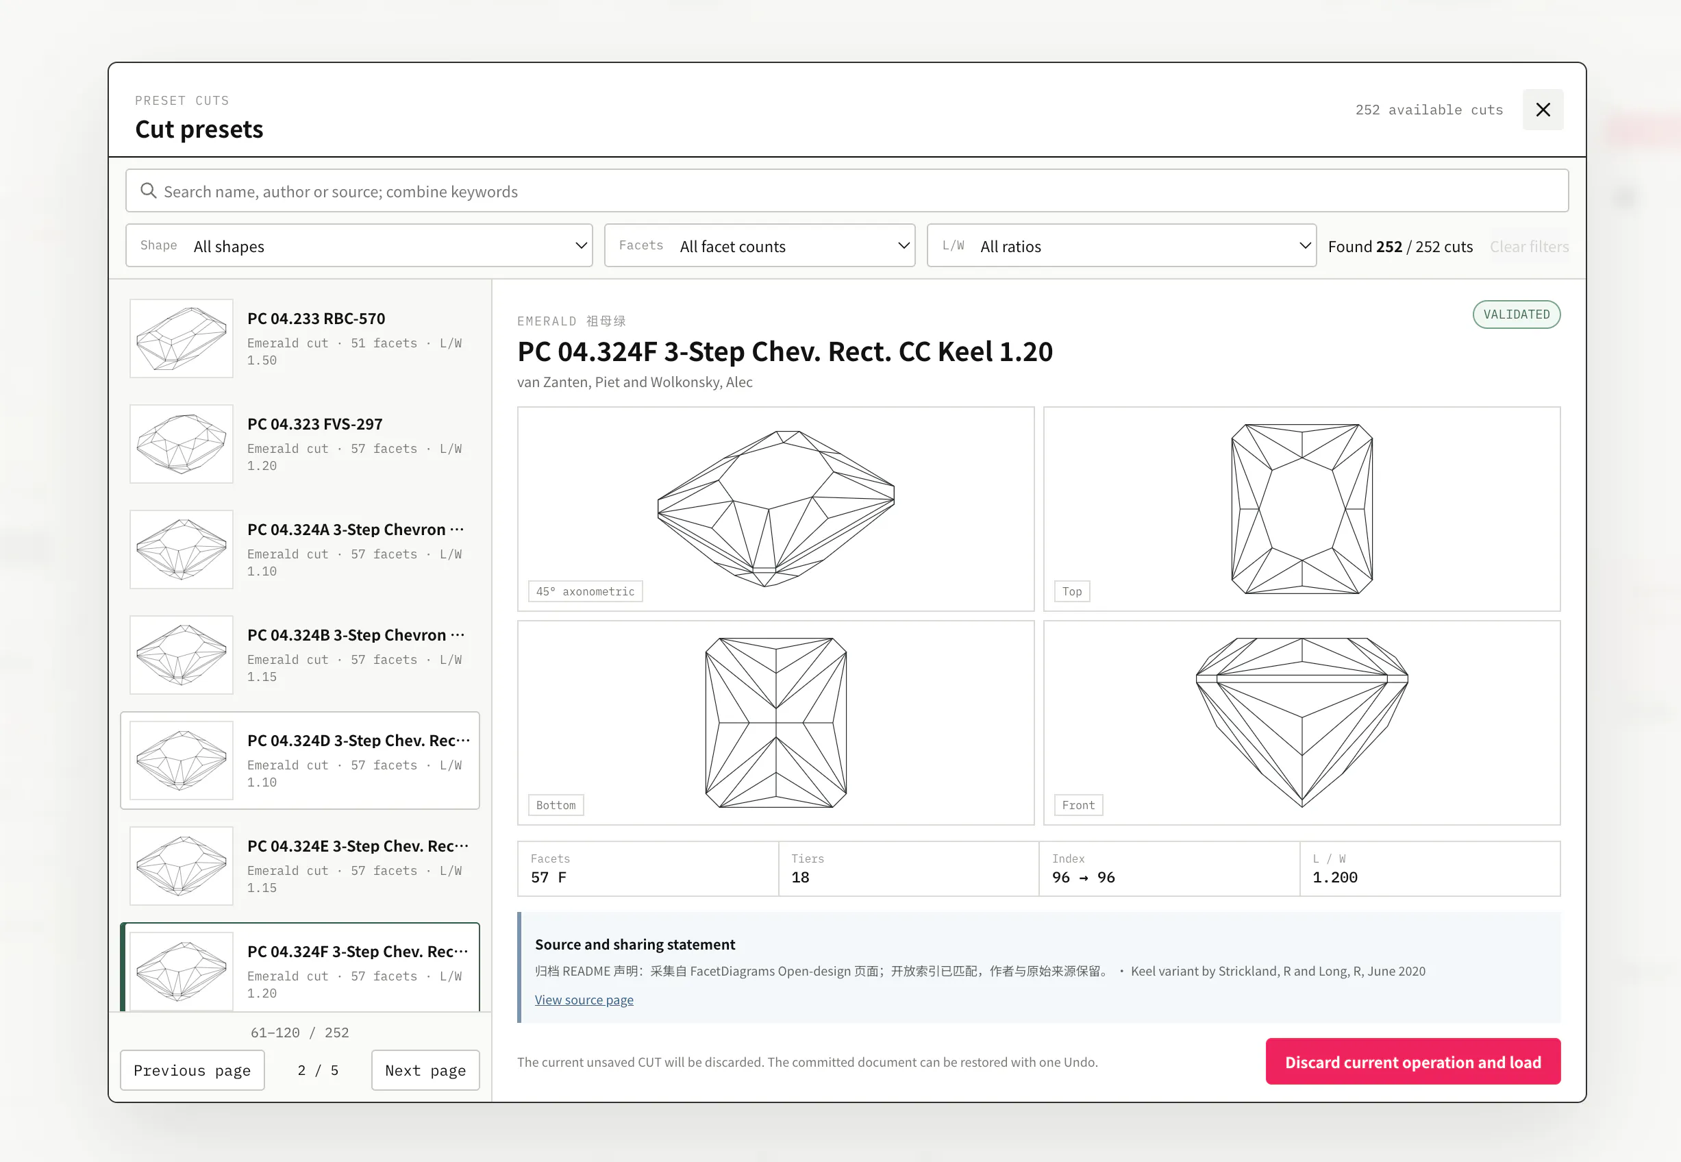
Task: Click the 252 available cuts label
Action: click(1428, 110)
